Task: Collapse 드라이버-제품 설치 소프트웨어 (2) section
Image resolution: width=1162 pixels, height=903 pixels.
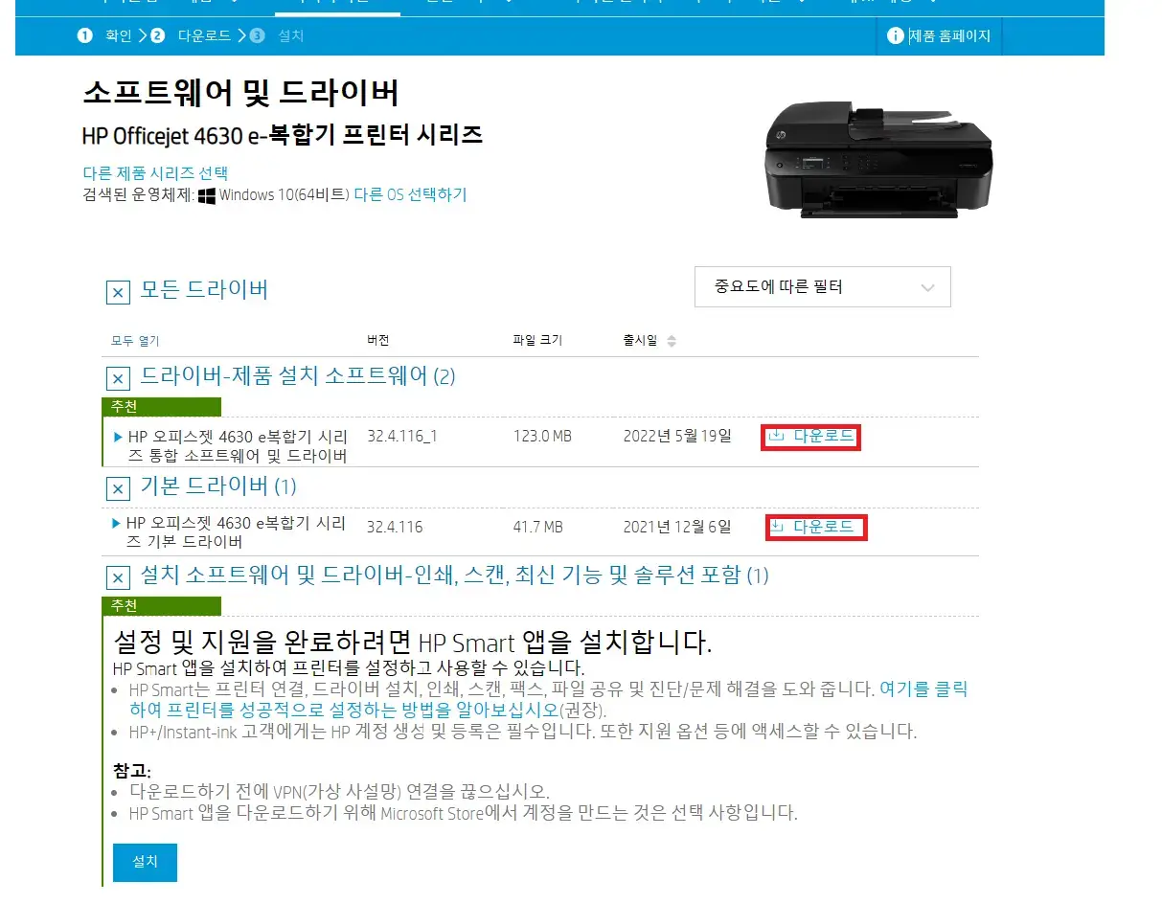Action: [117, 378]
